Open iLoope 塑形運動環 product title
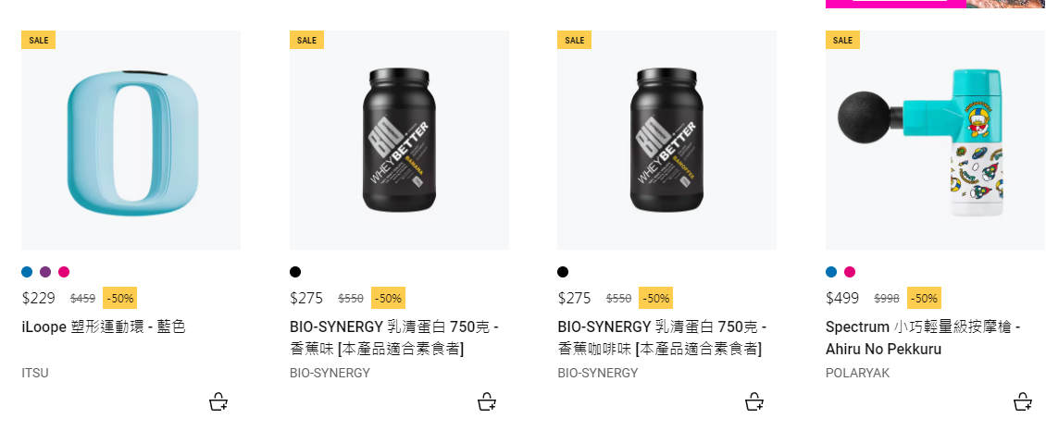The image size is (1046, 431). pos(103,326)
